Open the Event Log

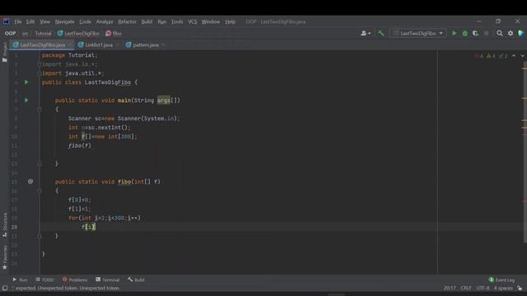click(x=501, y=280)
